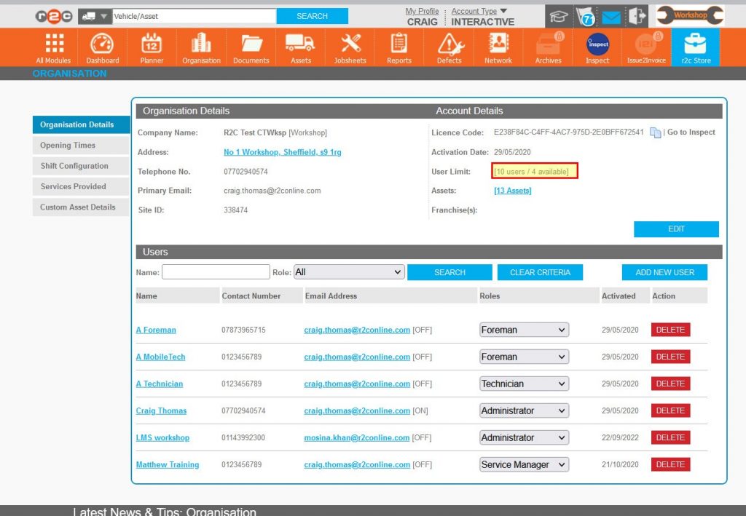The height and width of the screenshot is (516, 746).
Task: Switch to the Shift Configuration section
Action: point(80,166)
